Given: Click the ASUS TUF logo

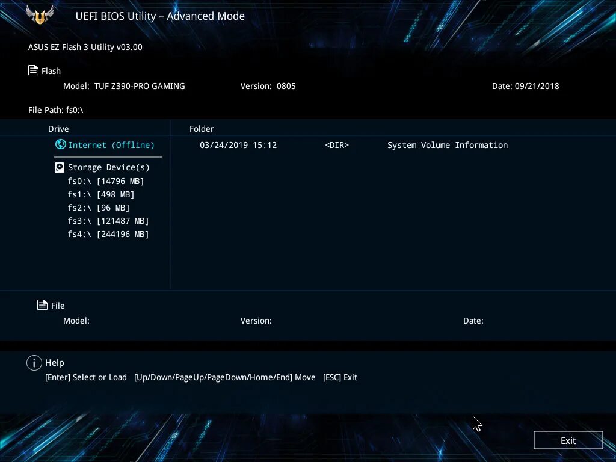Looking at the screenshot, I should [40, 15].
